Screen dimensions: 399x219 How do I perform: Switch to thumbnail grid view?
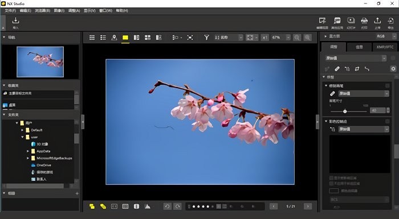pos(92,38)
